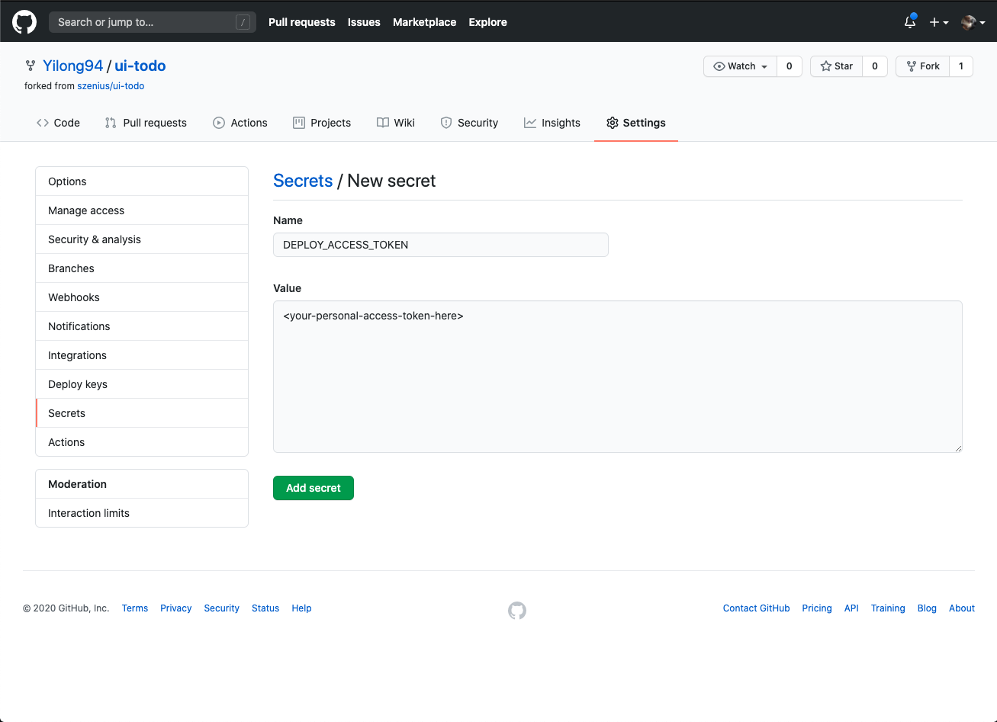Select the Settings tab
This screenshot has width=997, height=722.
coord(636,123)
